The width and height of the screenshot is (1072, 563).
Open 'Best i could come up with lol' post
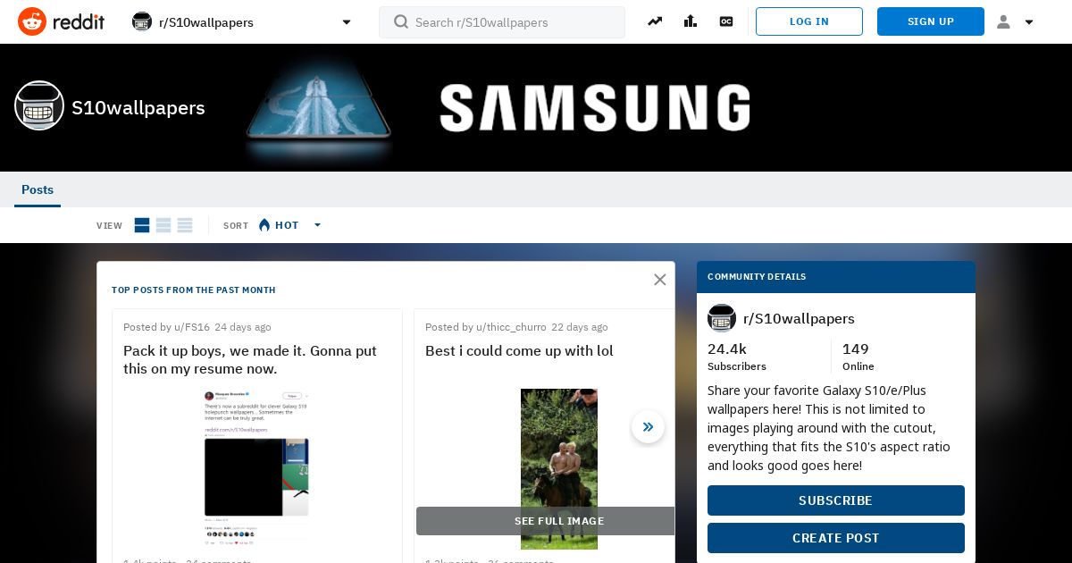coord(519,350)
